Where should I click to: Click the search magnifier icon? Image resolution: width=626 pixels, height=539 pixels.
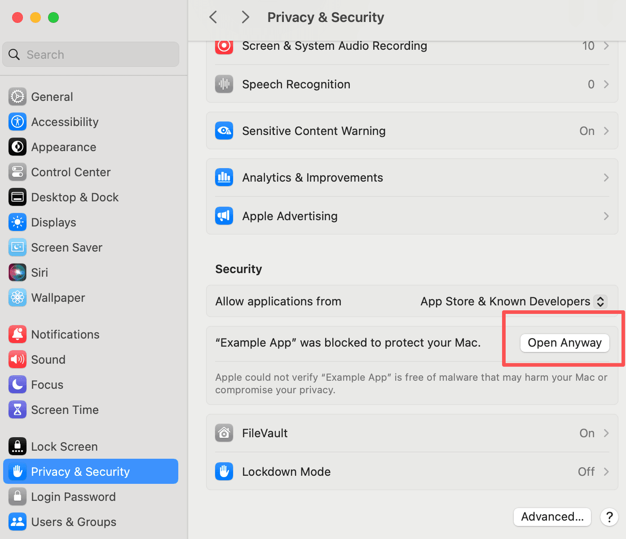tap(14, 55)
